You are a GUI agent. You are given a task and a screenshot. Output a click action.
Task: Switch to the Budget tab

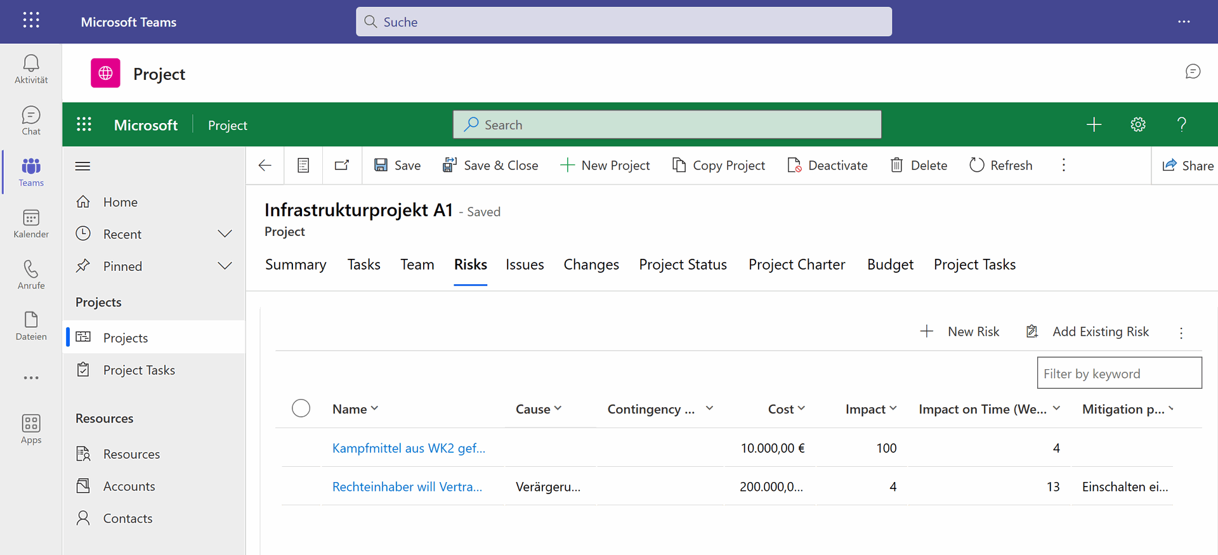pos(890,264)
